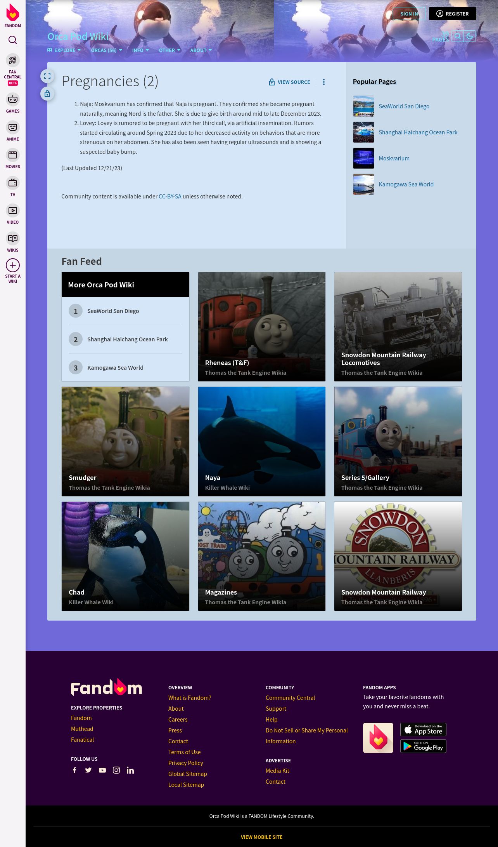
Task: Click the Facebook icon in footer
Action: coord(74,770)
